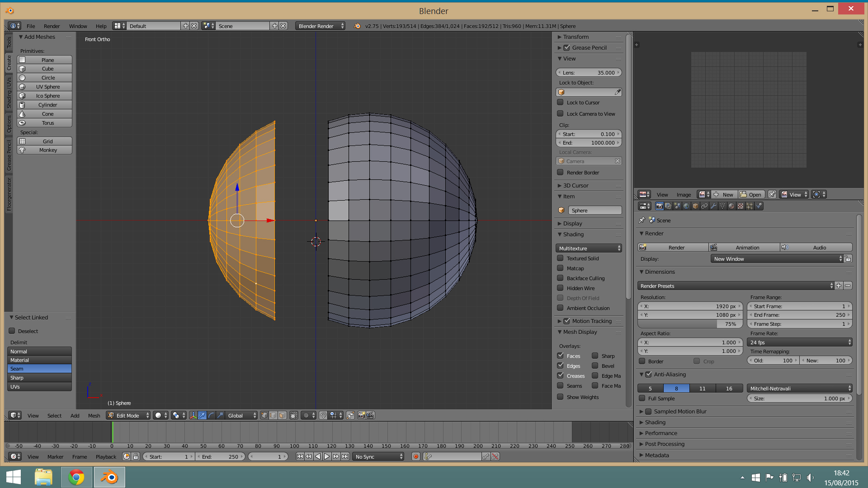
Task: Open the Mesh menu in viewport header
Action: 94,416
